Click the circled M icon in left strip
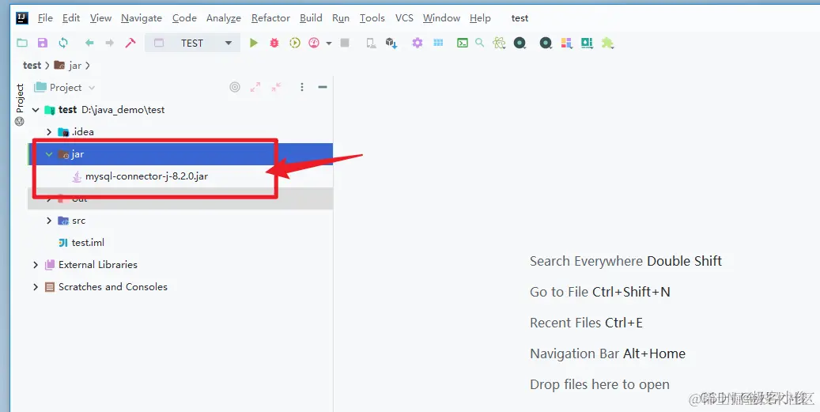The image size is (820, 412). click(19, 121)
